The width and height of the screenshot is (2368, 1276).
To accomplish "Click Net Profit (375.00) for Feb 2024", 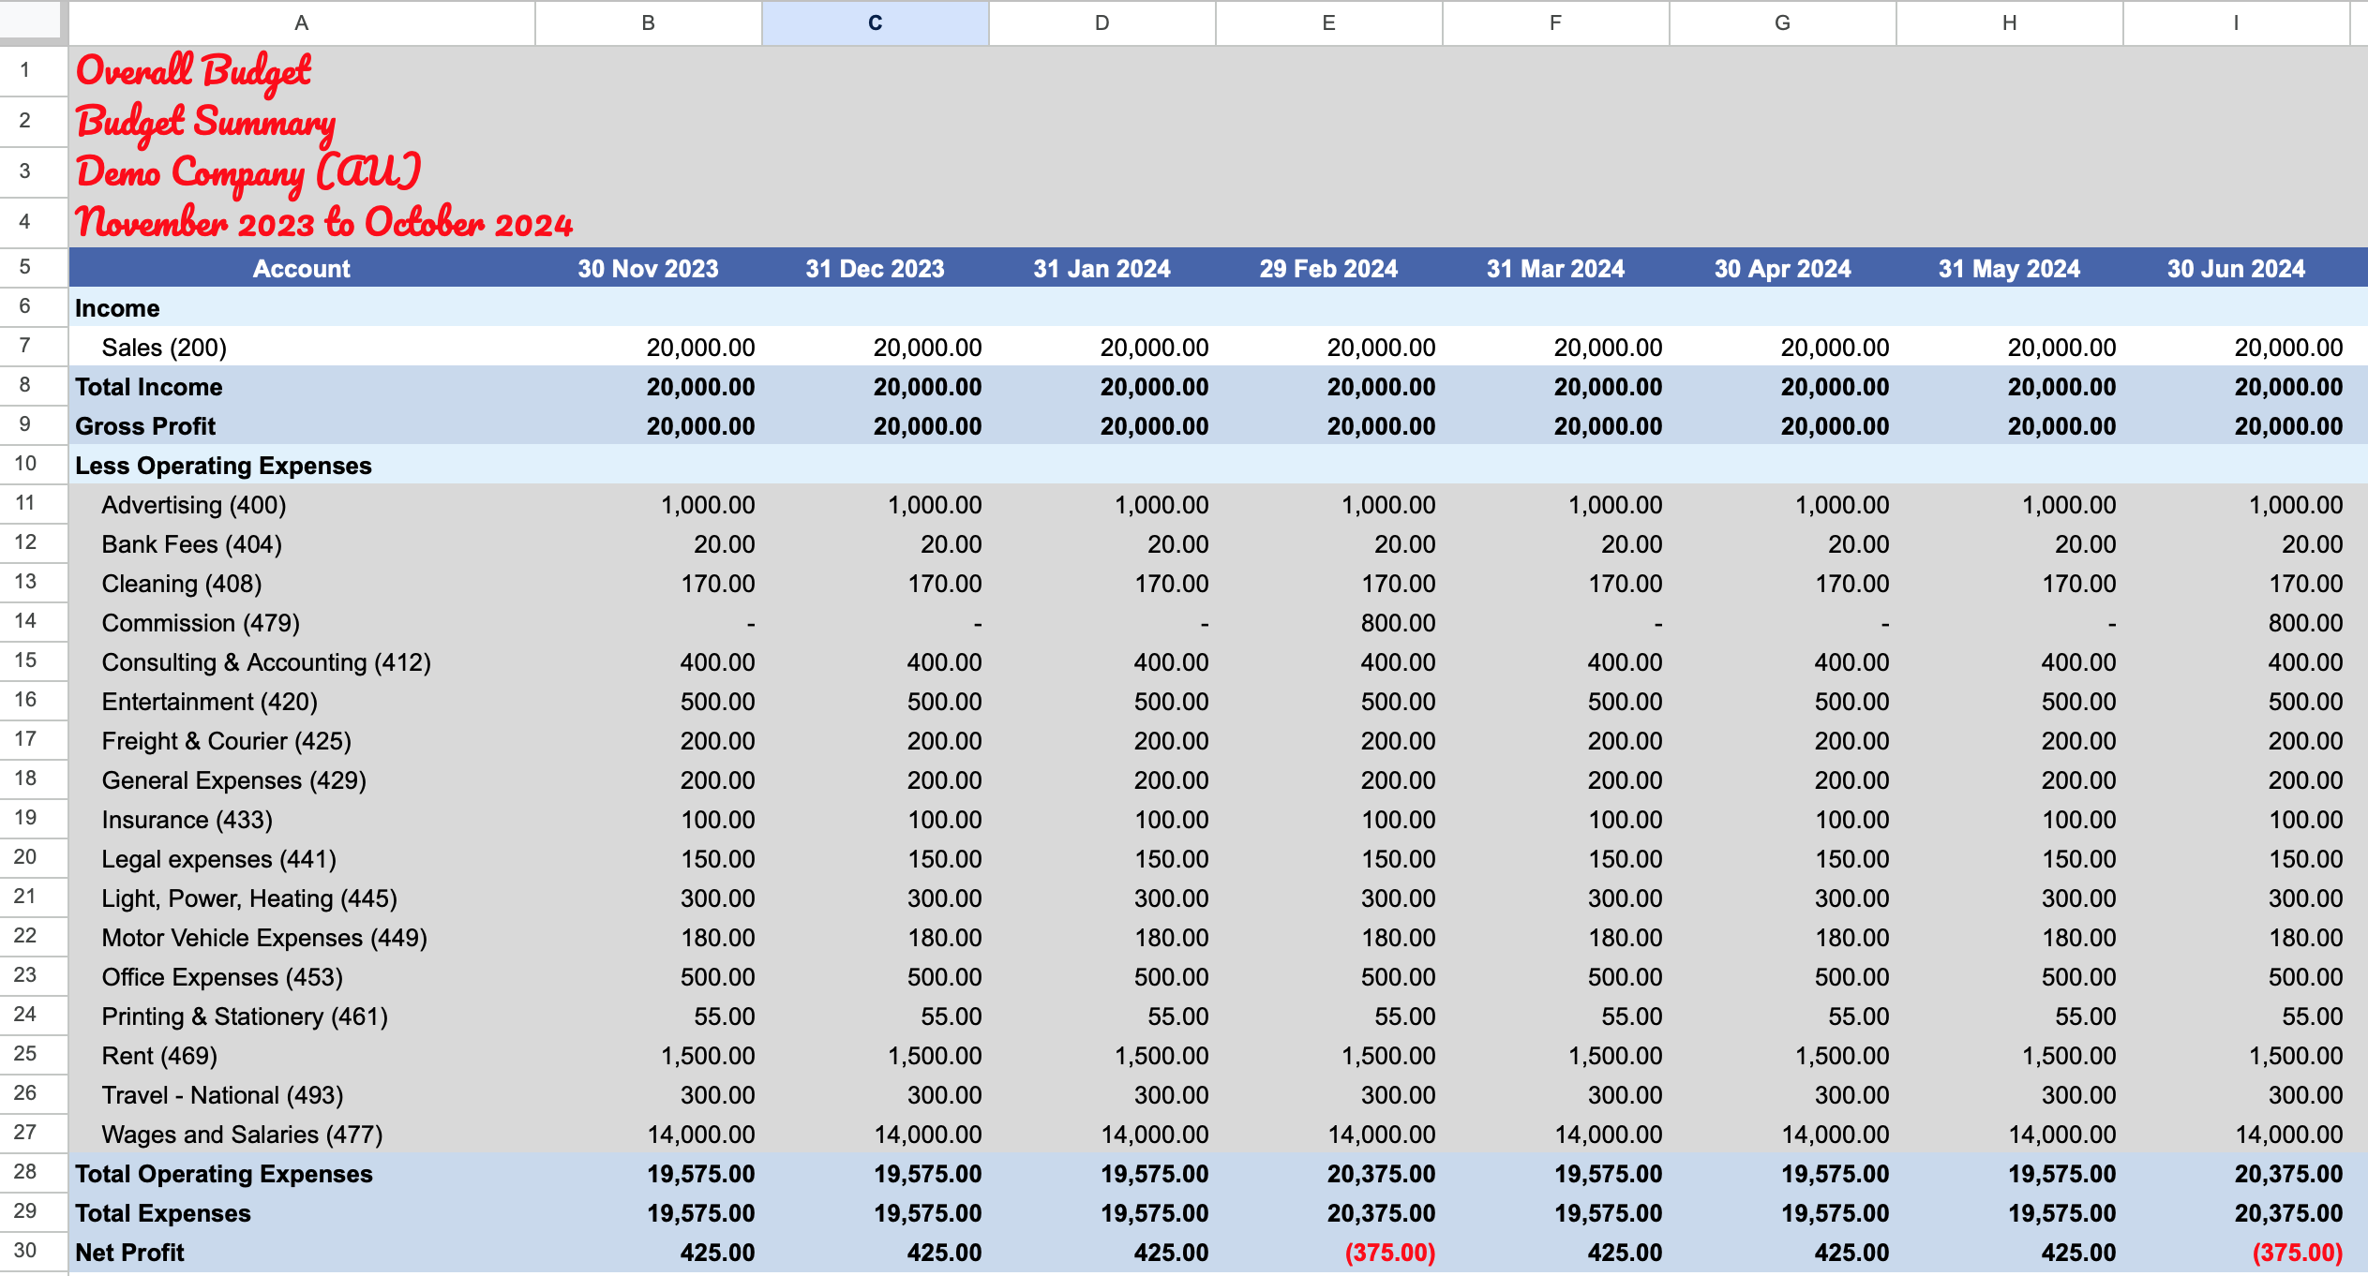I will [1328, 1253].
